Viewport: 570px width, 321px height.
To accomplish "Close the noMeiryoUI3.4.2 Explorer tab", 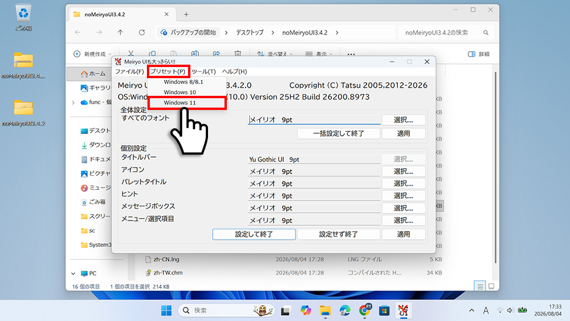I will coord(166,14).
